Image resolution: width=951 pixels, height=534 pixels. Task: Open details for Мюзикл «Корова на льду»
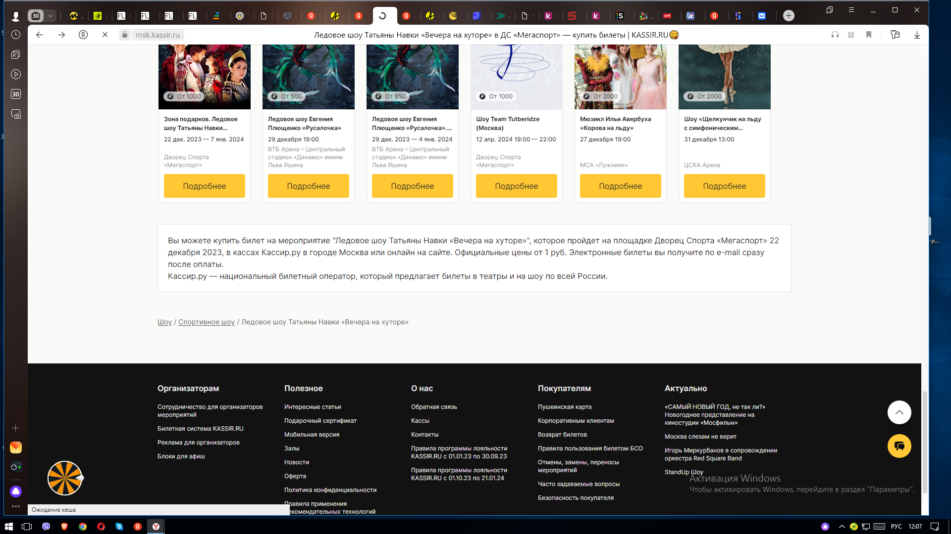pos(621,186)
